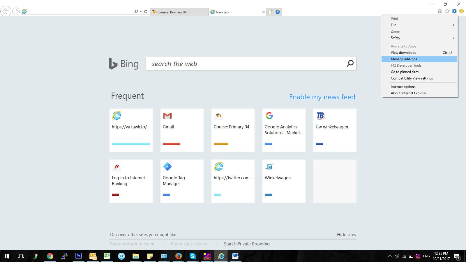466x262 pixels.
Task: Switch to the Course: Primary 04 tab
Action: click(179, 12)
